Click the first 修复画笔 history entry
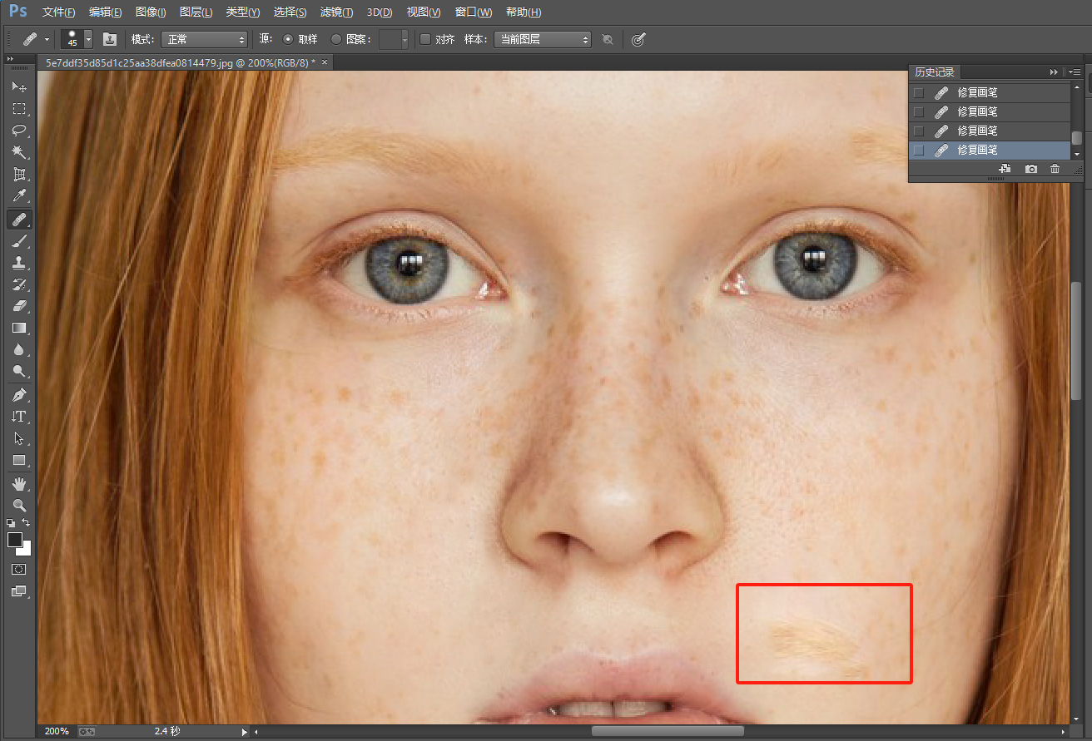The width and height of the screenshot is (1092, 741). coord(977,92)
